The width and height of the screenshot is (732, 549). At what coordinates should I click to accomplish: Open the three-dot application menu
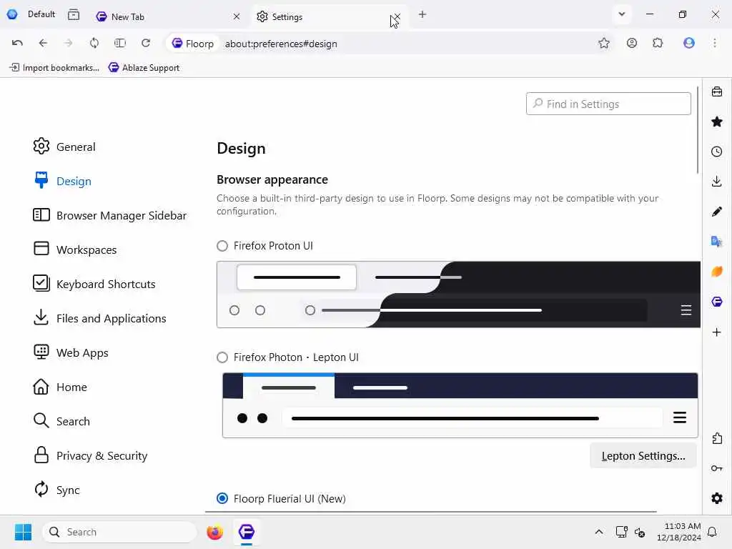tap(715, 43)
